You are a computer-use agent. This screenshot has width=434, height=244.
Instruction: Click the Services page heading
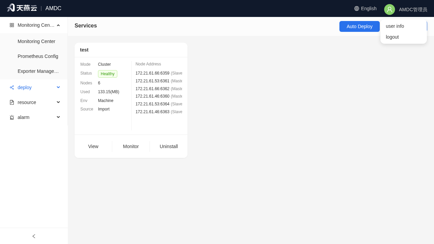tap(86, 26)
